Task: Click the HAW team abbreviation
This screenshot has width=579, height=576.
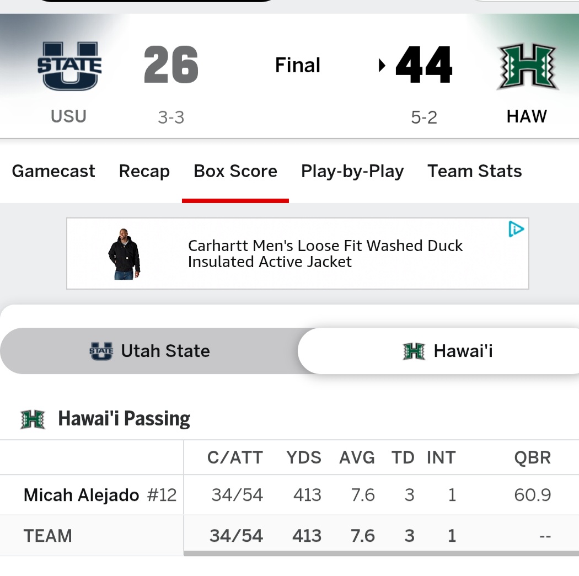Action: coord(527,116)
